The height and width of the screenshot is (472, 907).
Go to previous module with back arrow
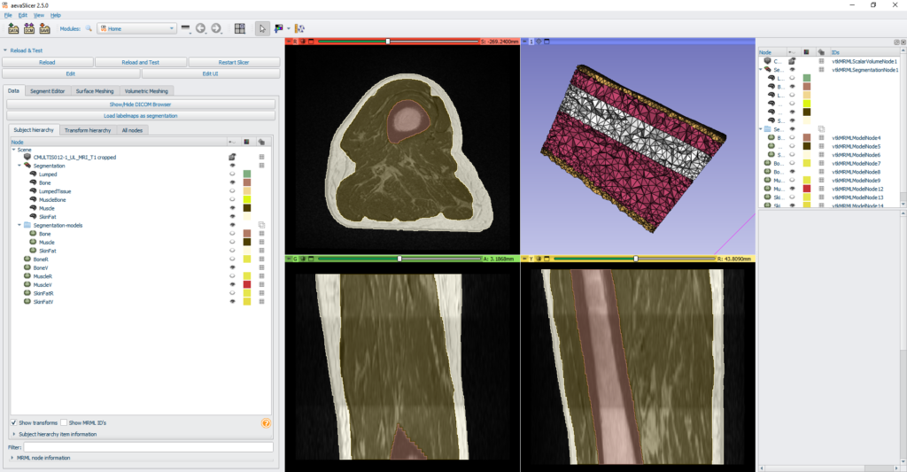(x=202, y=29)
